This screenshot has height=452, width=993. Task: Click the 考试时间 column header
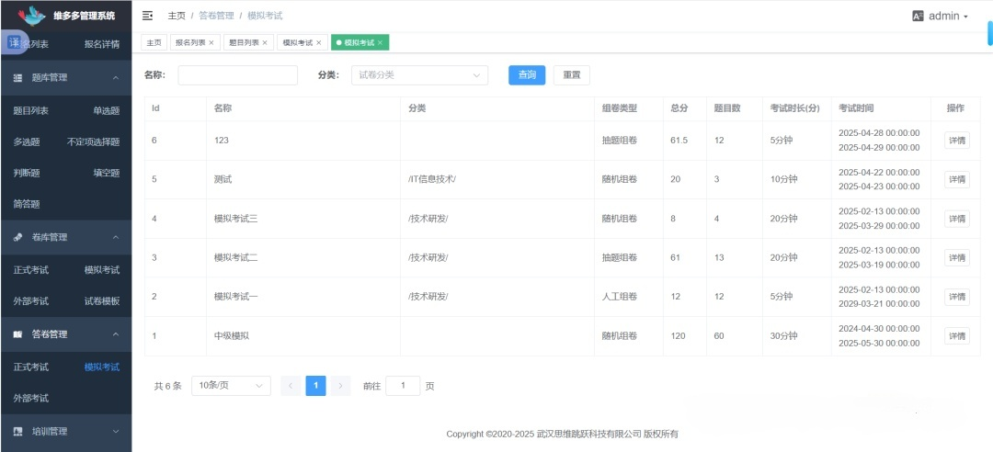tap(856, 108)
